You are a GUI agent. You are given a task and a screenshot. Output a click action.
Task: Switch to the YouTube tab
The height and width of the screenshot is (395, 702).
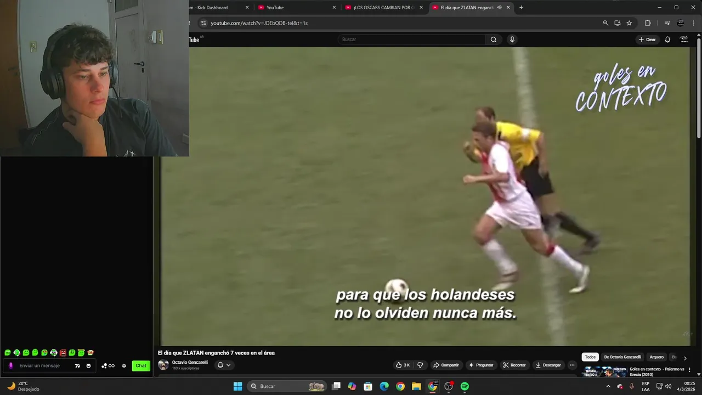[x=296, y=8]
